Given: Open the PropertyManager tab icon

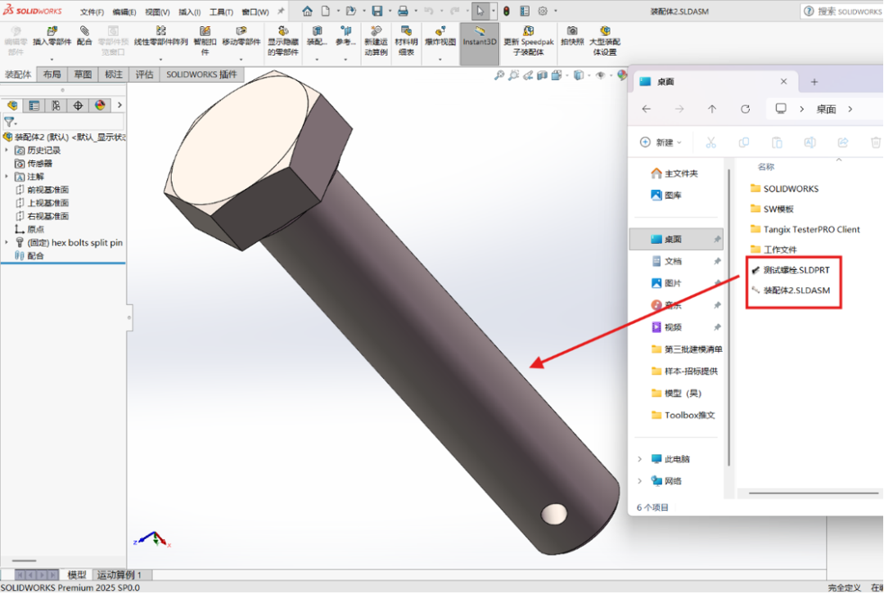Looking at the screenshot, I should pos(34,106).
